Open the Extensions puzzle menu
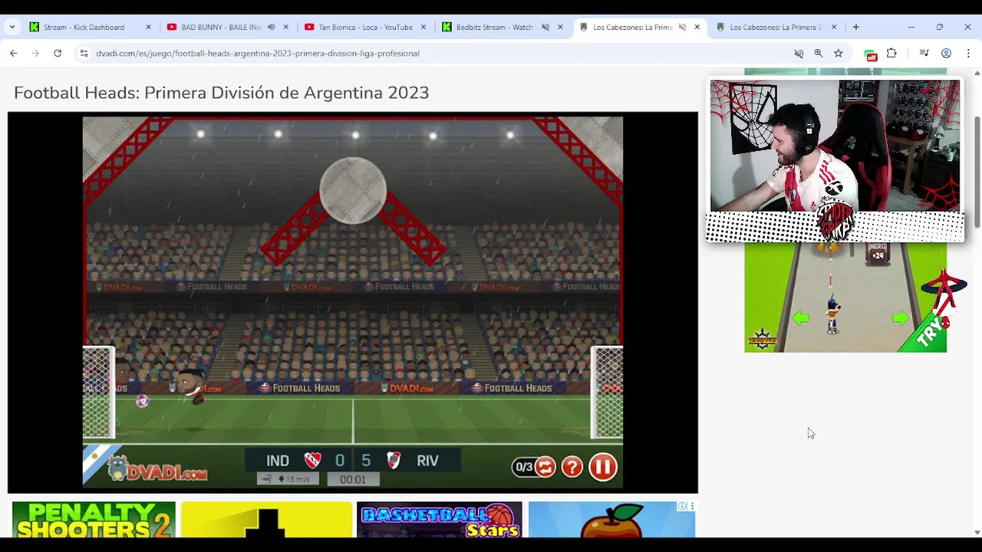 tap(891, 53)
